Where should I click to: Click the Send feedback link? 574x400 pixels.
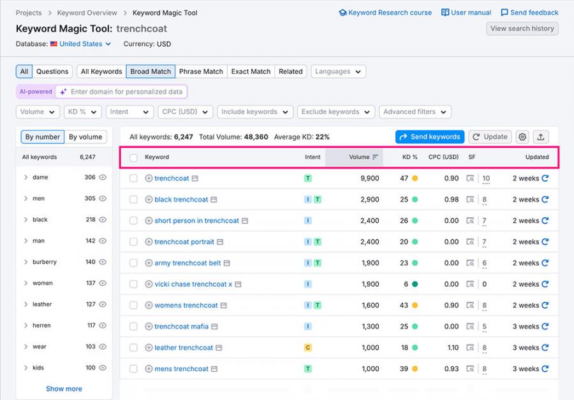click(529, 13)
